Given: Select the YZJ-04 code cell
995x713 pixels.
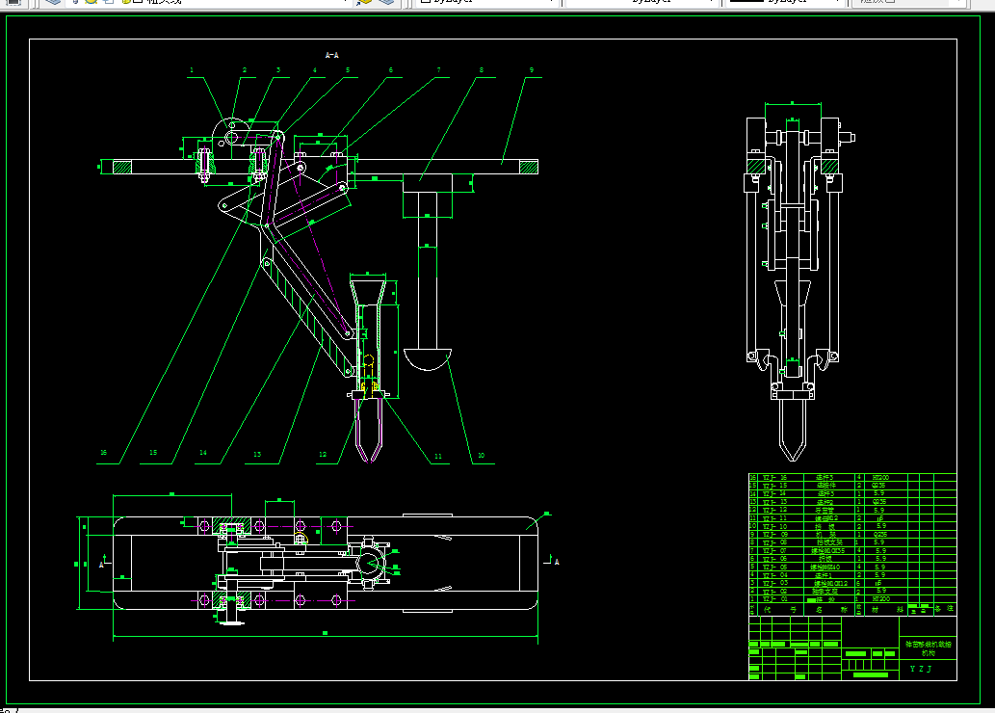Looking at the screenshot, I should (780, 574).
